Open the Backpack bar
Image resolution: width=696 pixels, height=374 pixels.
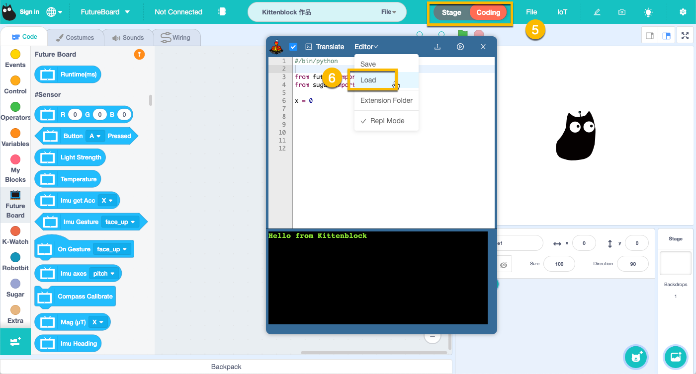pos(226,367)
